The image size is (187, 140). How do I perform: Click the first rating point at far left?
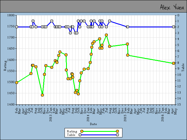(x=17, y=83)
